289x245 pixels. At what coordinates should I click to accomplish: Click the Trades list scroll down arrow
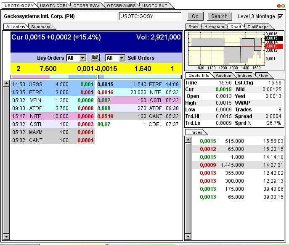tap(188, 237)
